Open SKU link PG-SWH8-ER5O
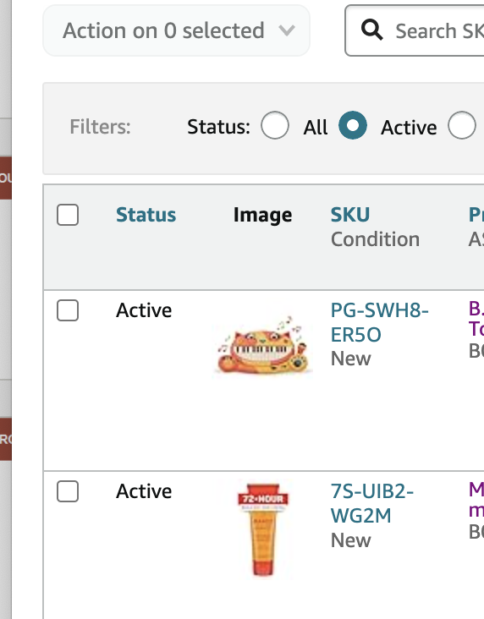484x619 pixels. point(379,322)
